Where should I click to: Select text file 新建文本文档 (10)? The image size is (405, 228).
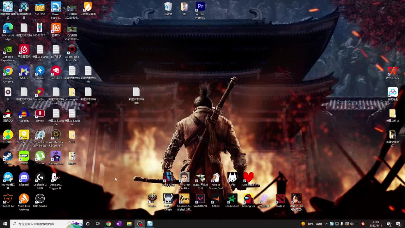pyautogui.click(x=136, y=96)
